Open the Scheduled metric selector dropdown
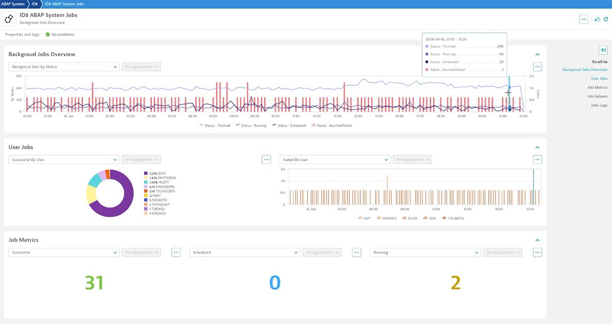 [244, 252]
